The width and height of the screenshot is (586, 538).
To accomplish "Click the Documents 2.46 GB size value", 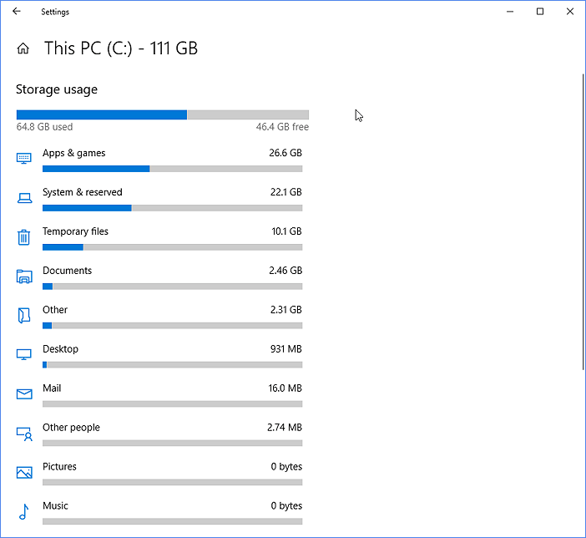I will pos(285,271).
